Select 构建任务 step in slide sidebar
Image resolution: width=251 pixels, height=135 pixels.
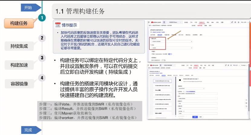click(x=19, y=23)
